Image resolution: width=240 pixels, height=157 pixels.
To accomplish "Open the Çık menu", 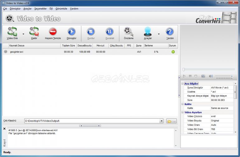I will click(5, 9).
